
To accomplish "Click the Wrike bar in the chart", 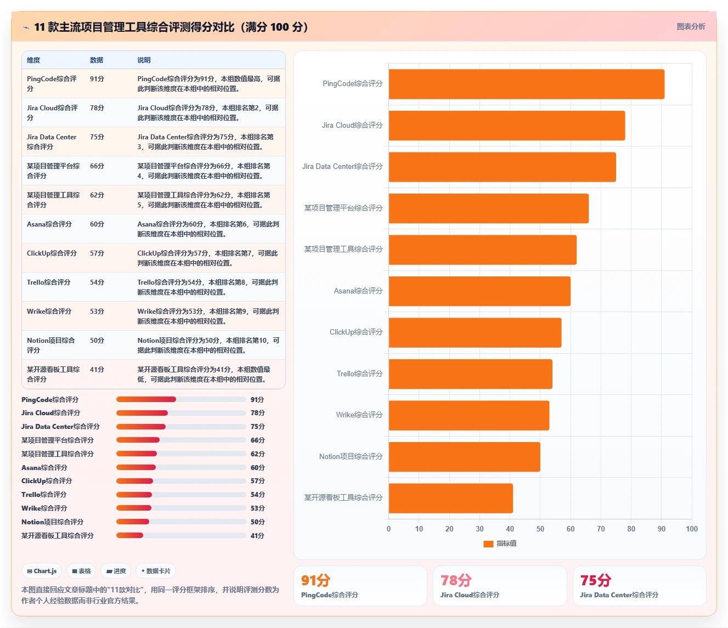I will pyautogui.click(x=469, y=415).
